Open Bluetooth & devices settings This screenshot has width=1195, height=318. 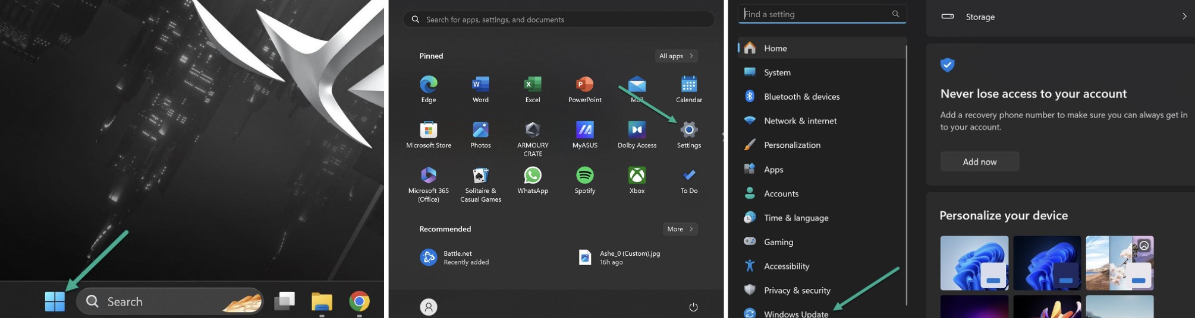pos(822,97)
